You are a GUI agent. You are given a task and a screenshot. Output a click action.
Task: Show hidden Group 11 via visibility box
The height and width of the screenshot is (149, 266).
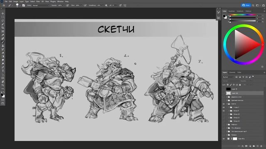point(224,118)
